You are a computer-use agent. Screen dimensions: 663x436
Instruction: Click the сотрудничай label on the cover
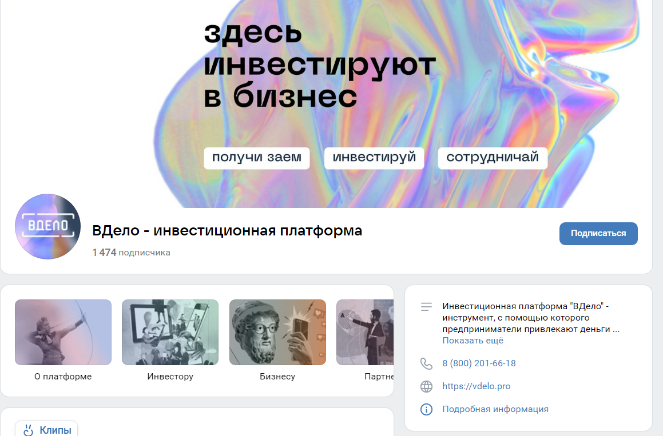493,158
